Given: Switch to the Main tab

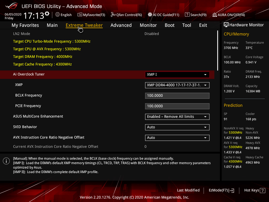Looking at the screenshot, I should pos(52,25).
